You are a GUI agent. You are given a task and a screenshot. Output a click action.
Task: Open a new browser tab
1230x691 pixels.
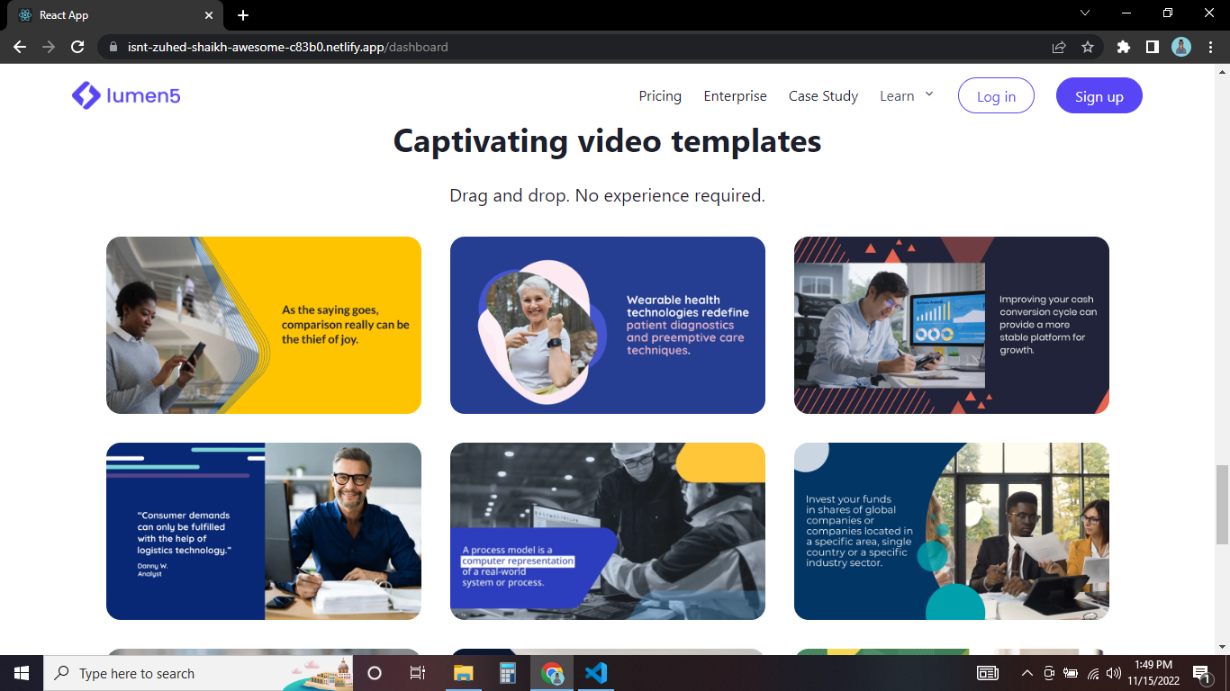(x=243, y=15)
